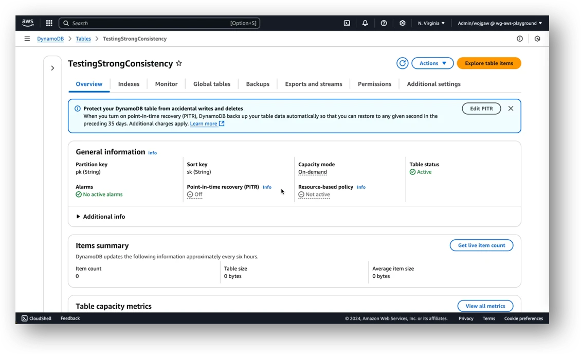Click the Not active policy status
581x355 pixels.
pyautogui.click(x=314, y=194)
